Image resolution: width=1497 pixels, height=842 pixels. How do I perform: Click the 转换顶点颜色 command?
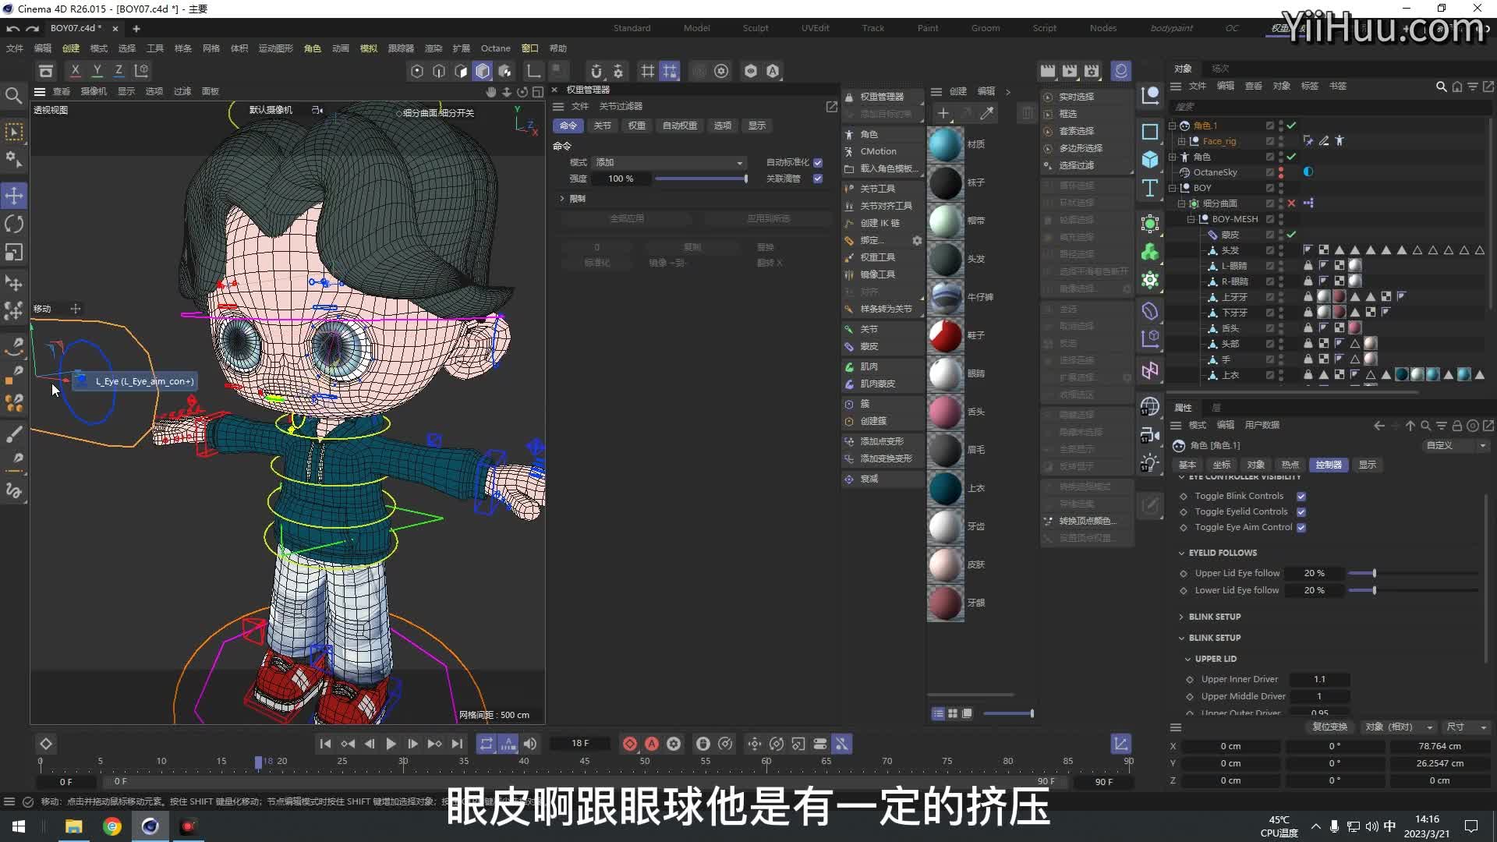coord(1087,521)
